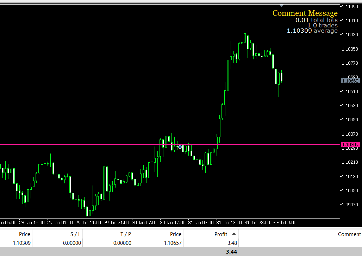Click the 29 Jan 11:00 time label
Screen dimensions: 362x261
coord(88,222)
